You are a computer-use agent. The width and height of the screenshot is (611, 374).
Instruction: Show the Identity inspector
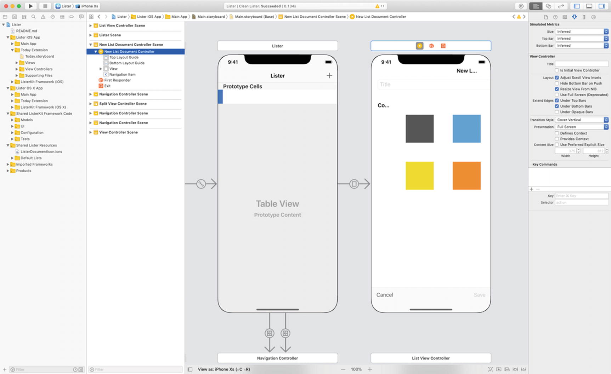pos(565,17)
